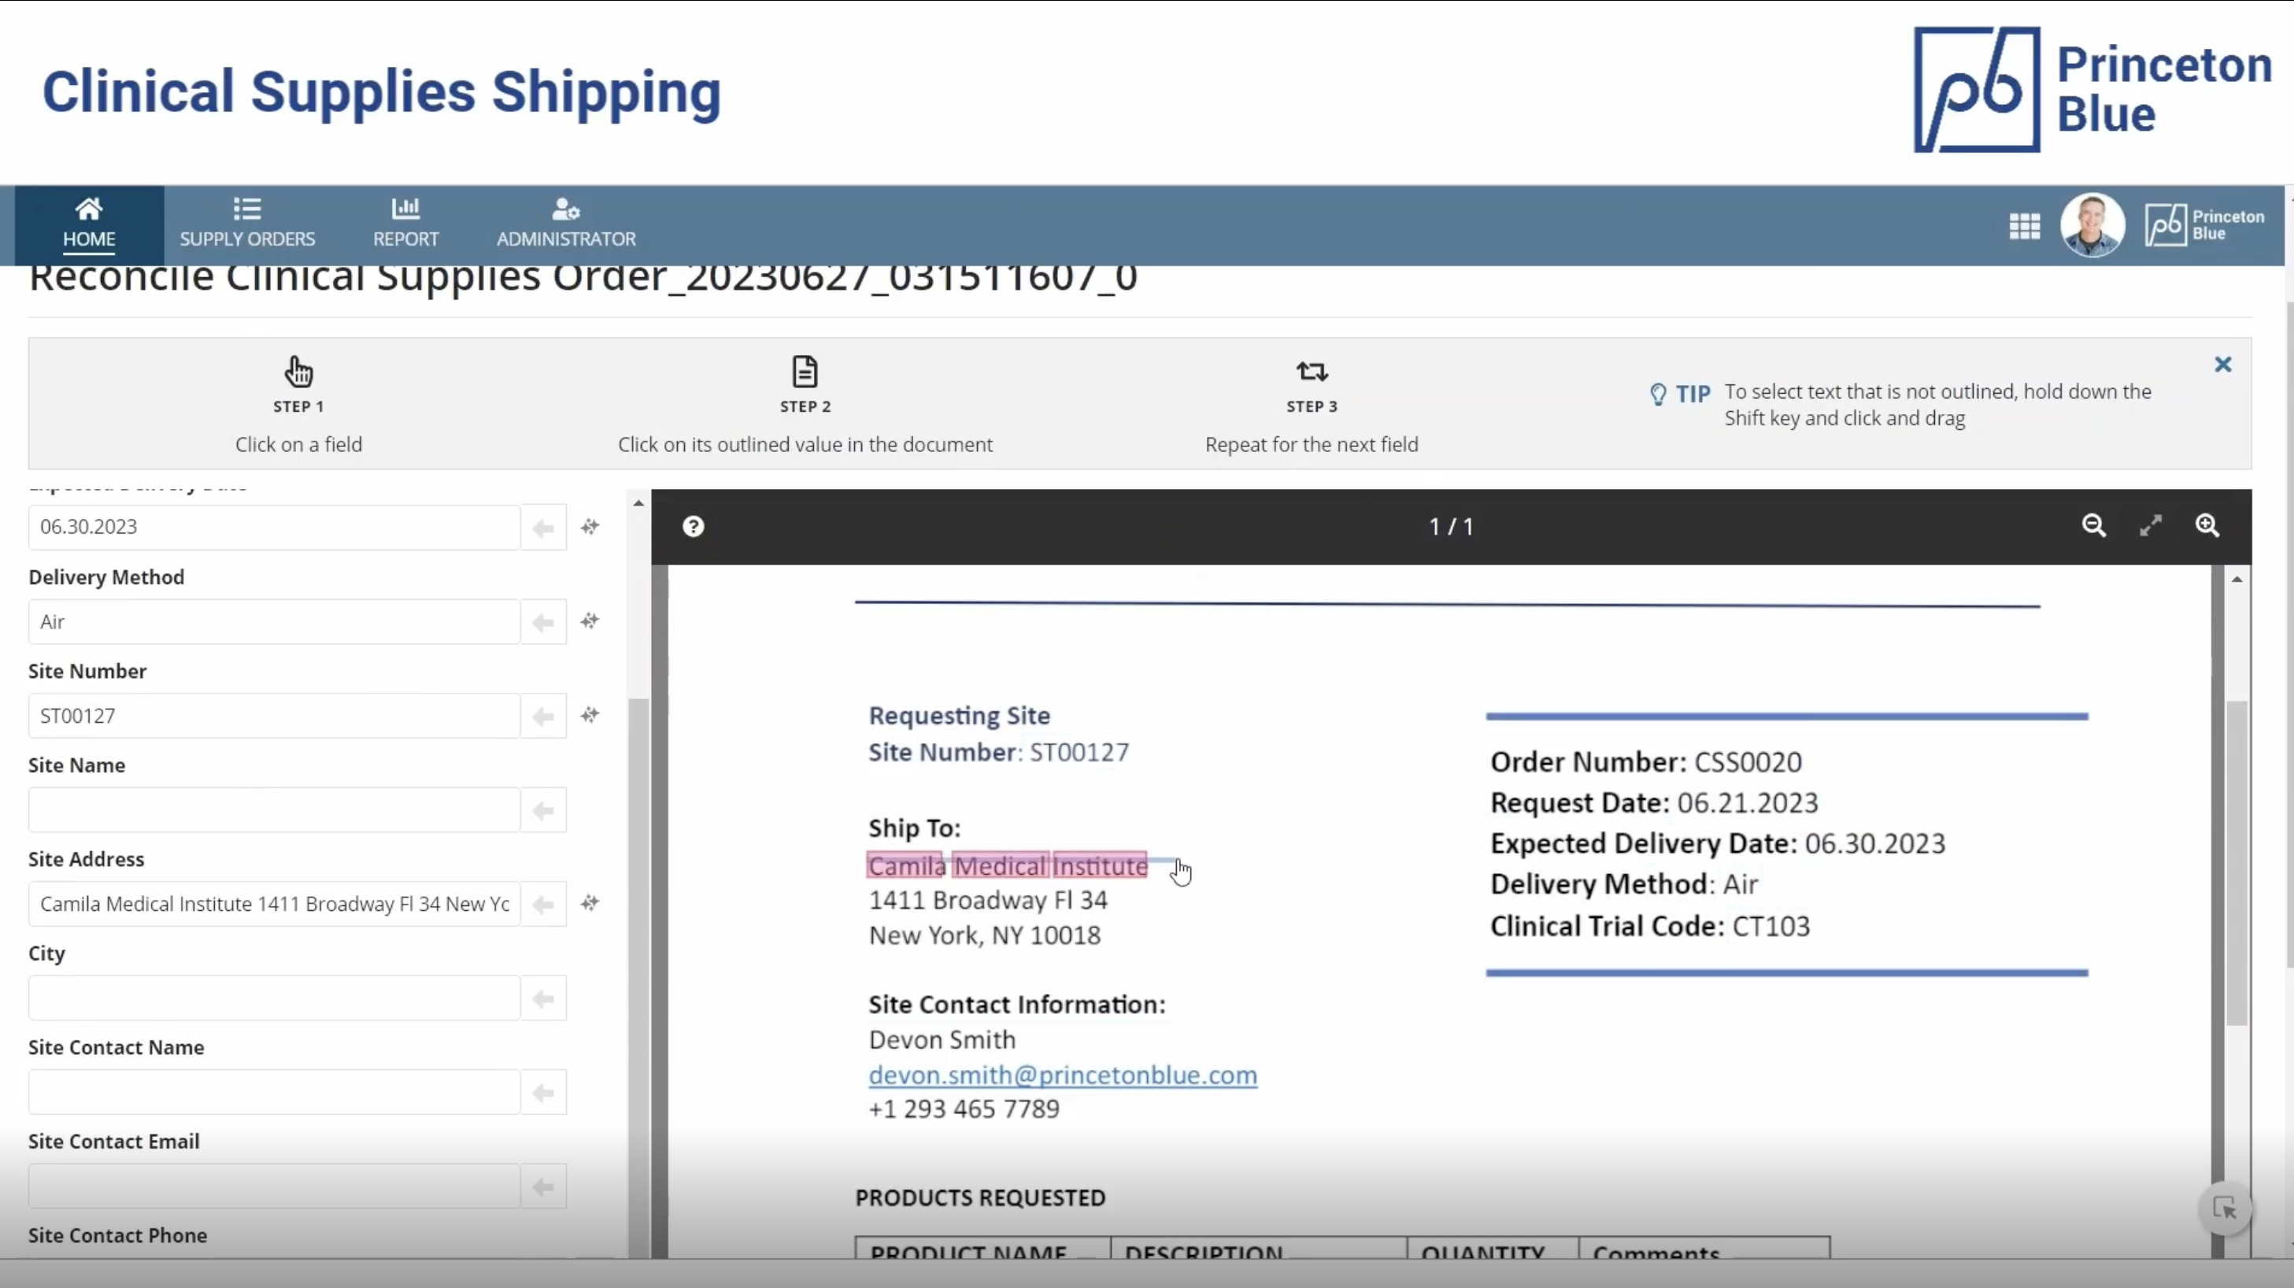Zoom in the document viewer

tap(2207, 526)
